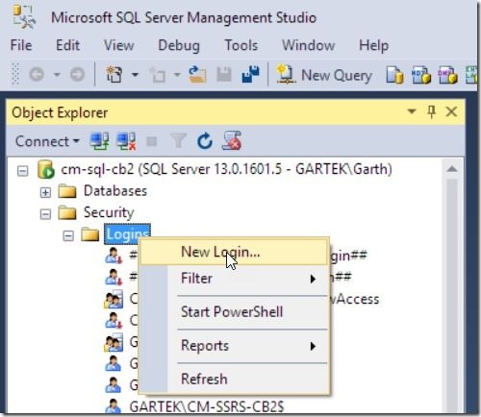Click the Connect Object Explorer icon
The image size is (481, 417).
coord(99,141)
